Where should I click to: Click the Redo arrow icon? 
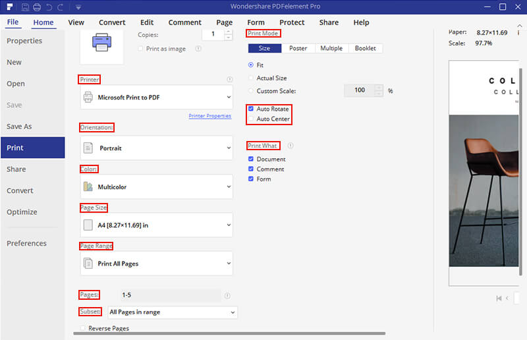(61, 7)
